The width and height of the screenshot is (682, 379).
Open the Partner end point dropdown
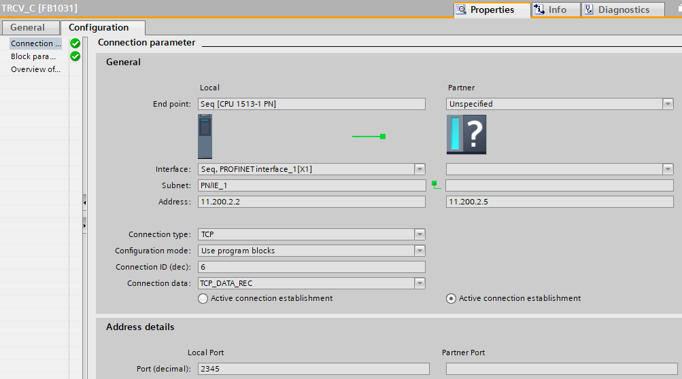668,104
